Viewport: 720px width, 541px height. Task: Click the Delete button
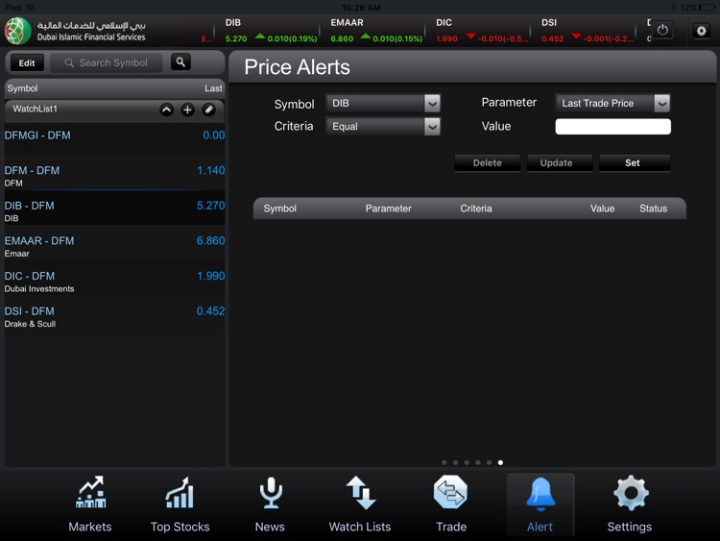(x=487, y=162)
